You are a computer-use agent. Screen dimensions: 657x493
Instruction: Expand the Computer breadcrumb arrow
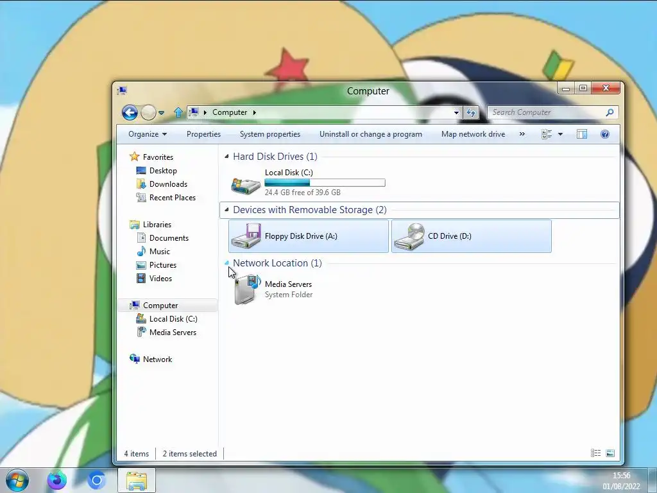tap(254, 112)
